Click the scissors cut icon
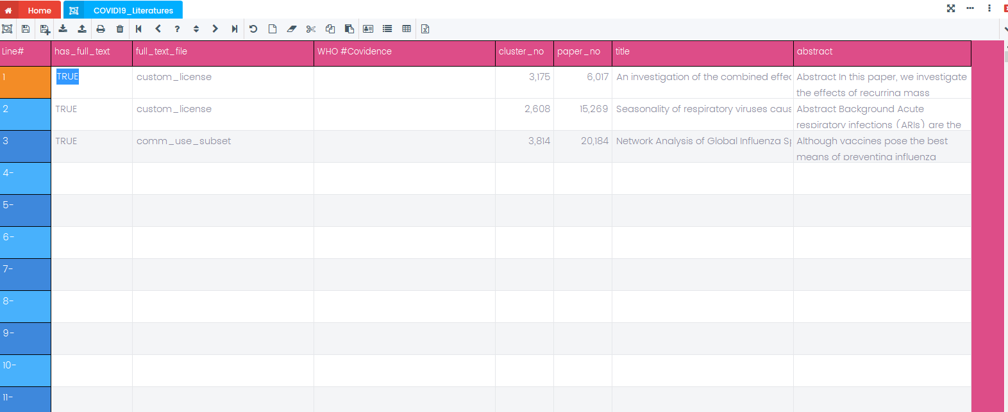The width and height of the screenshot is (1008, 412). [311, 29]
